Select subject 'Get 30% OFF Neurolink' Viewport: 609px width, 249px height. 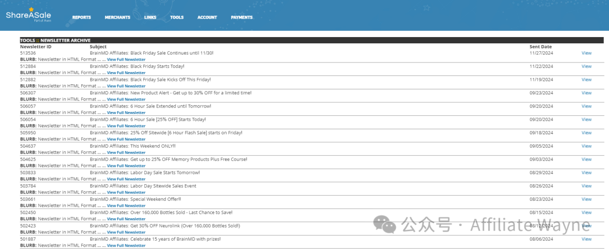(x=165, y=226)
